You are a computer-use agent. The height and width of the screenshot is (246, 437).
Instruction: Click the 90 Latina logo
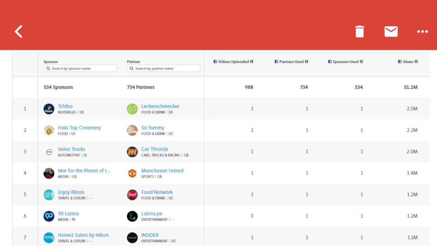(x=49, y=216)
